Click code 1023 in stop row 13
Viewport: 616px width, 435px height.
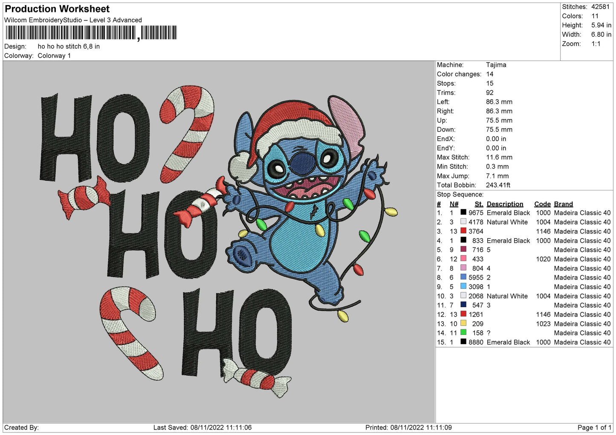543,324
